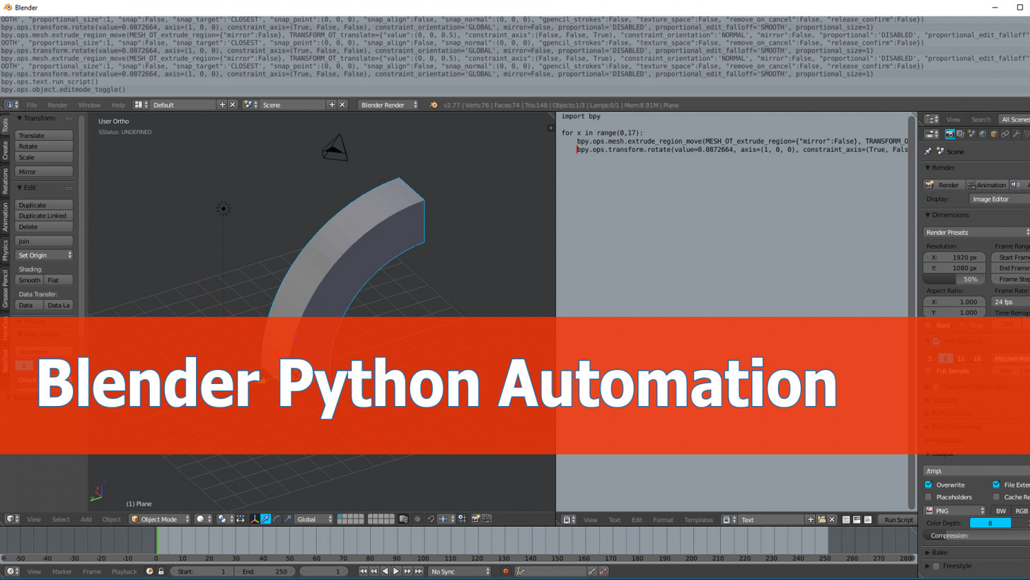Screen dimensions: 1030x580
Task: Select the scale manipulator icon
Action: point(287,519)
